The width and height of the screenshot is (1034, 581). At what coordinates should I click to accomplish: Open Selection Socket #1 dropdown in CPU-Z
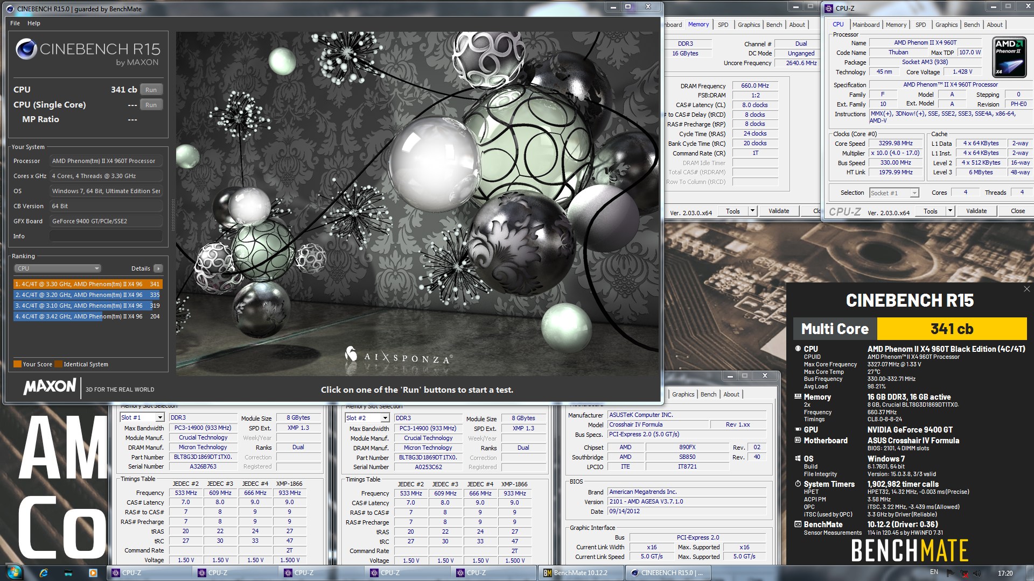tap(894, 193)
